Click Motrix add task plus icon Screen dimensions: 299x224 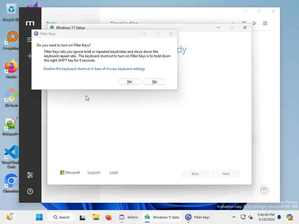click(29, 56)
